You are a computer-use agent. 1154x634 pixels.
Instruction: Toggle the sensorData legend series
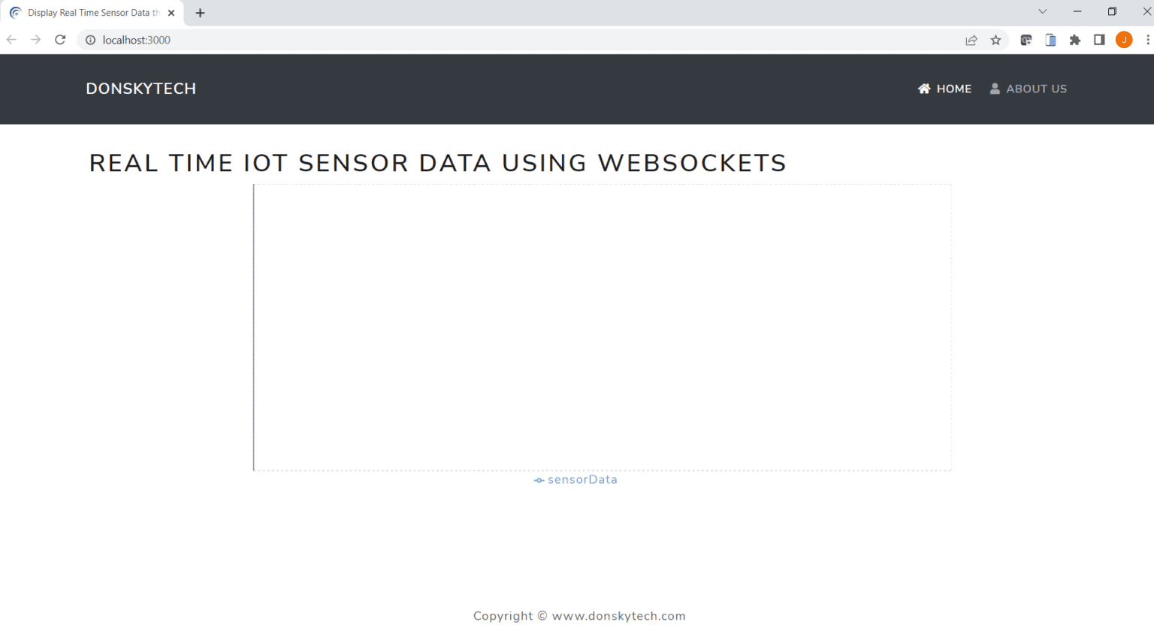pos(575,479)
